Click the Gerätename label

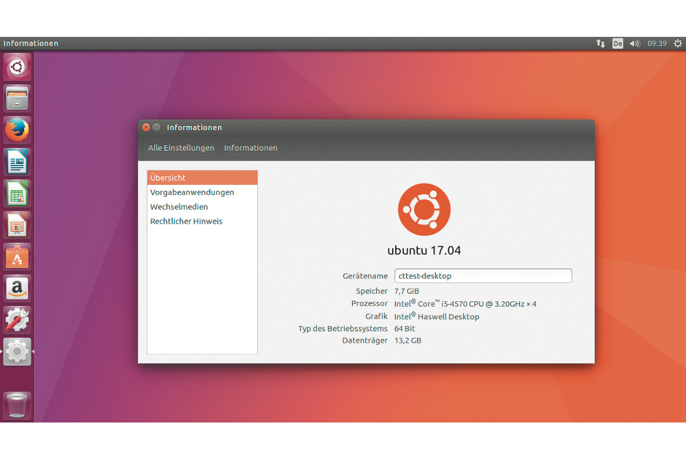[x=365, y=276]
